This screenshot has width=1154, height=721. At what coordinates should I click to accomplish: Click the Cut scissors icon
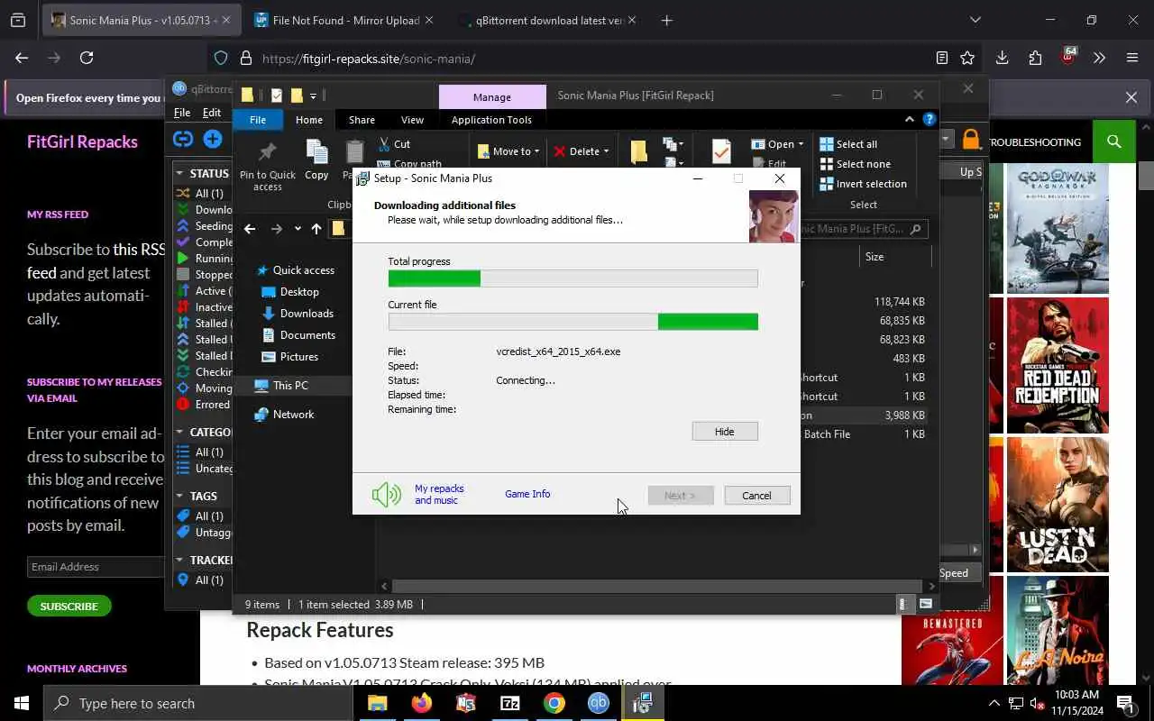tap(384, 144)
